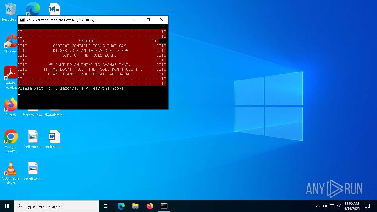This screenshot has height=212, width=377.
Task: Open the volume control tray icon
Action: coord(339,206)
